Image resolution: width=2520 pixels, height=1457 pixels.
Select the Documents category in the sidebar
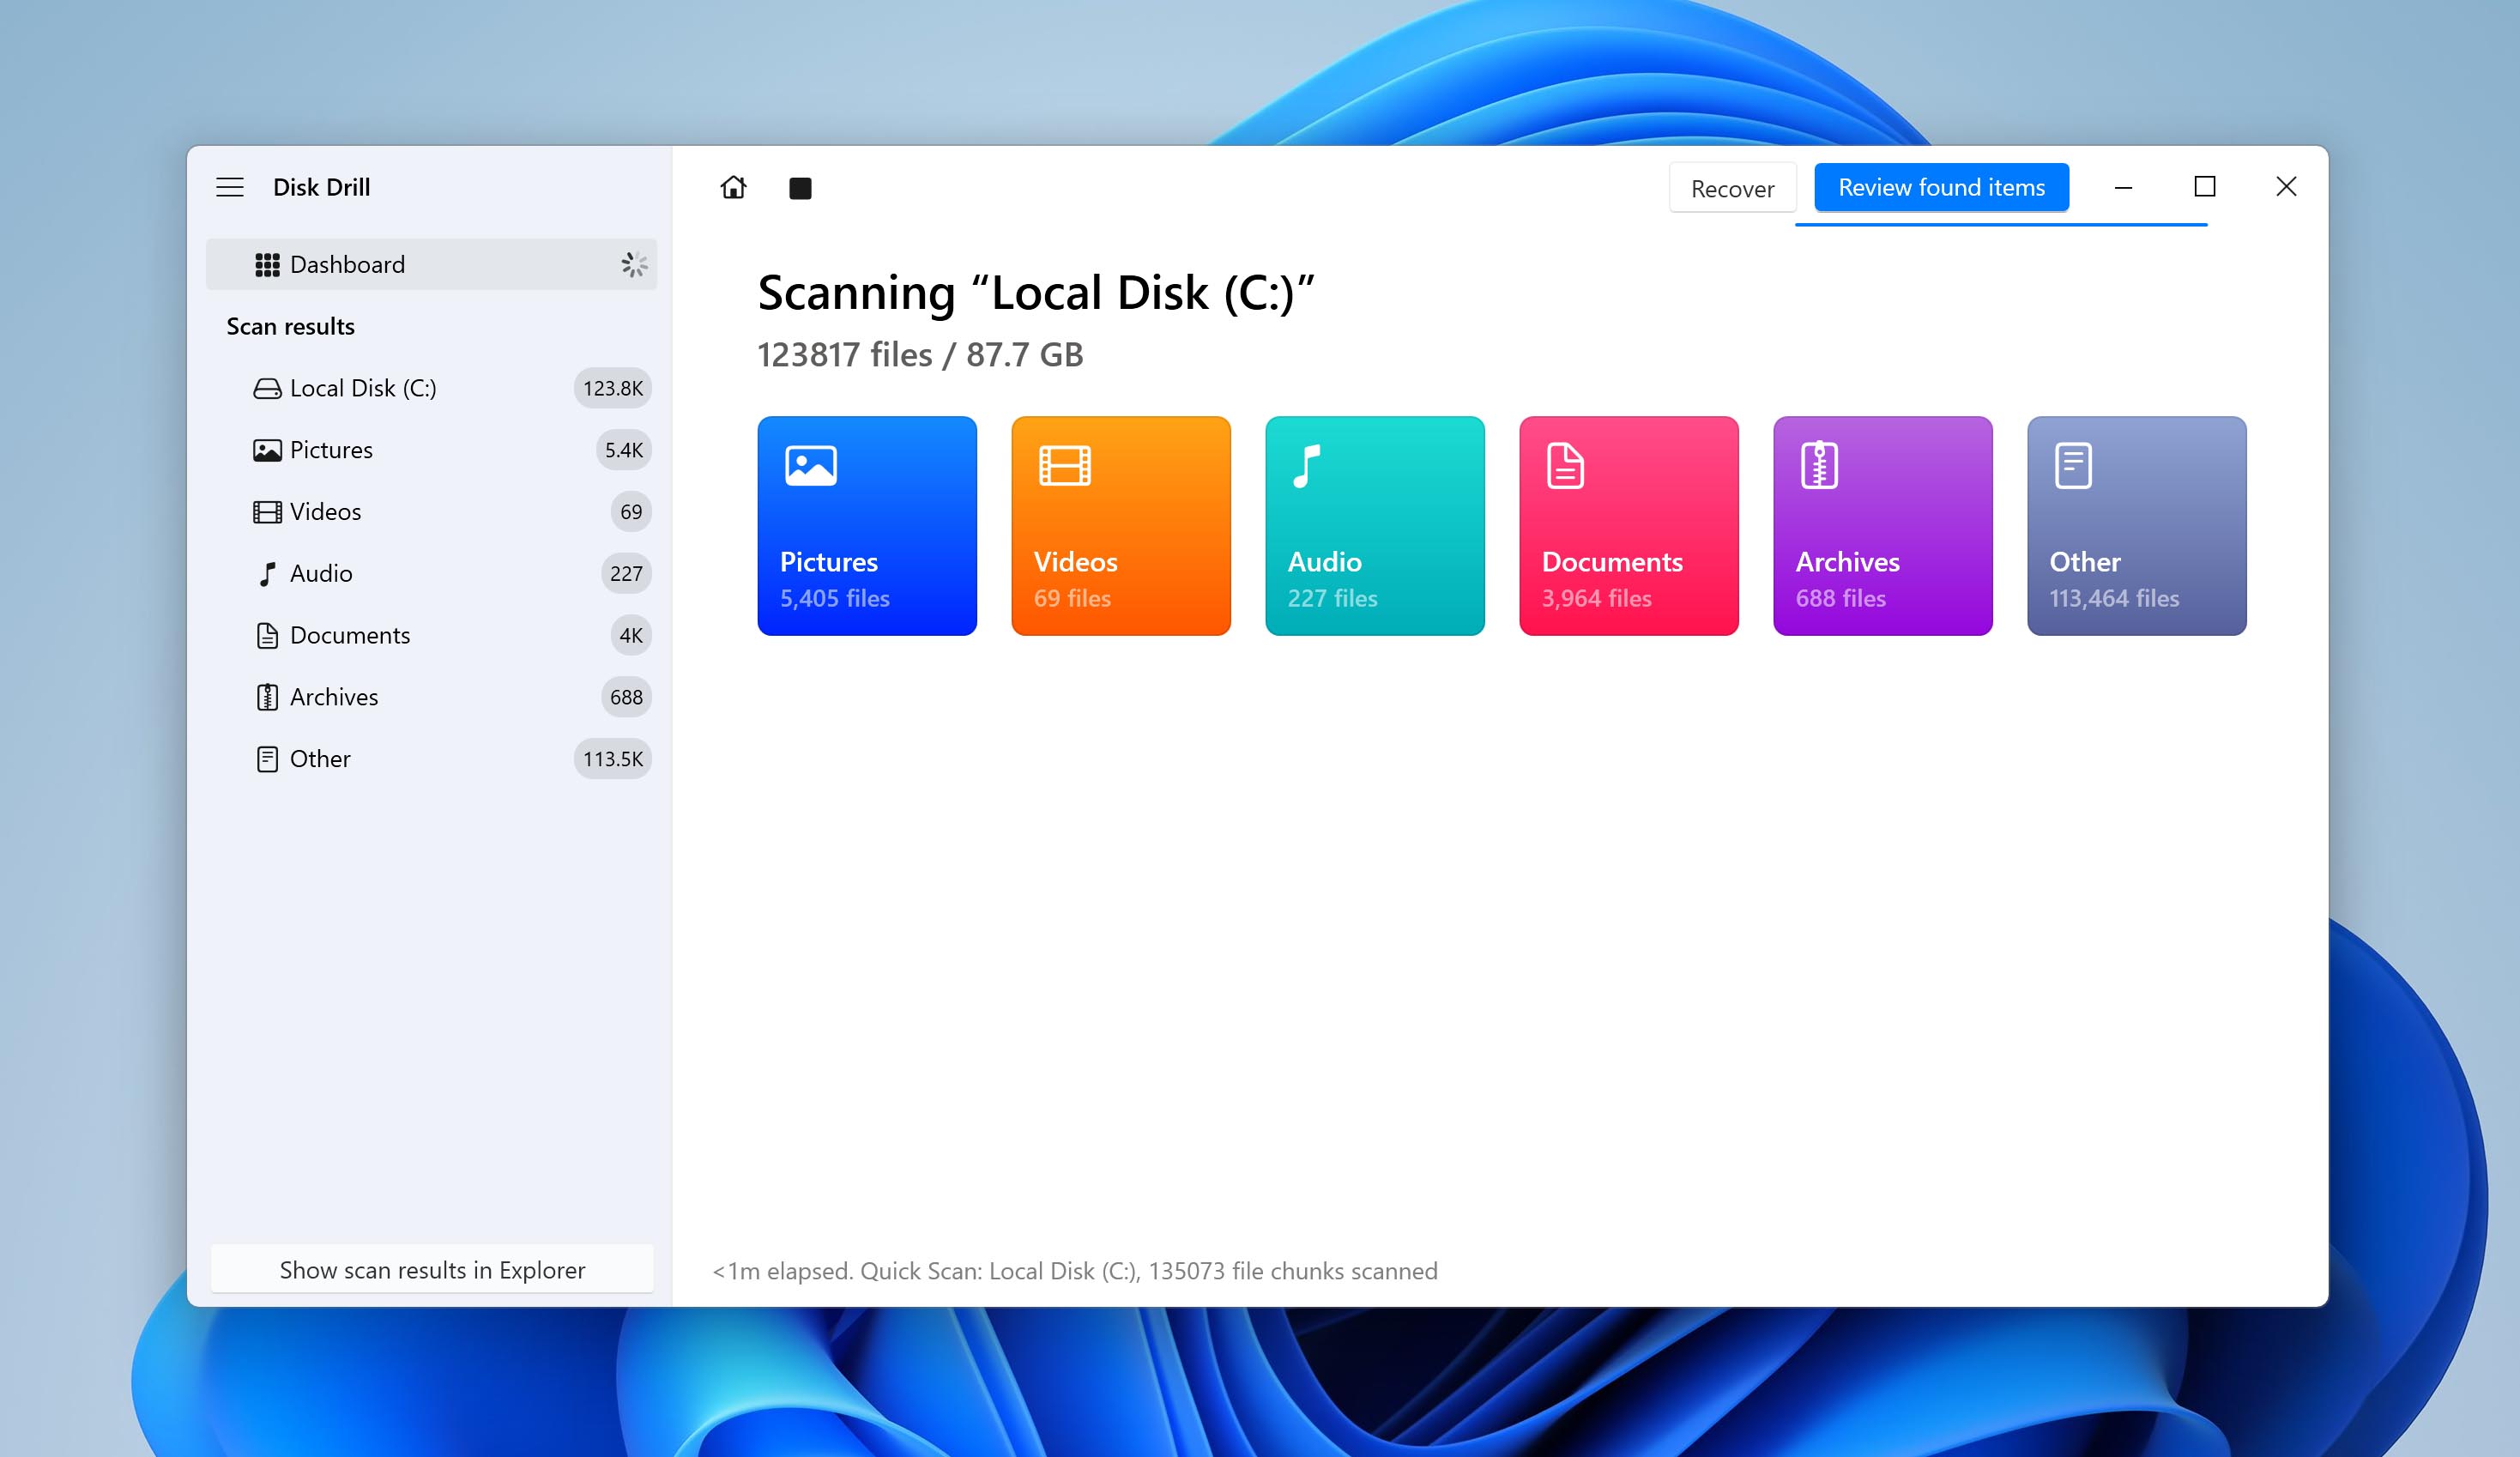tap(350, 635)
